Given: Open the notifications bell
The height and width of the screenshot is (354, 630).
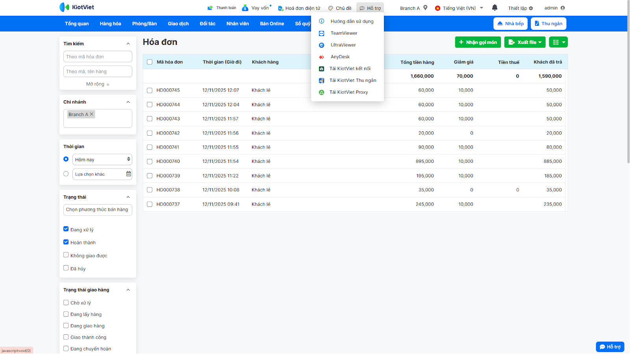Looking at the screenshot, I should [495, 7].
